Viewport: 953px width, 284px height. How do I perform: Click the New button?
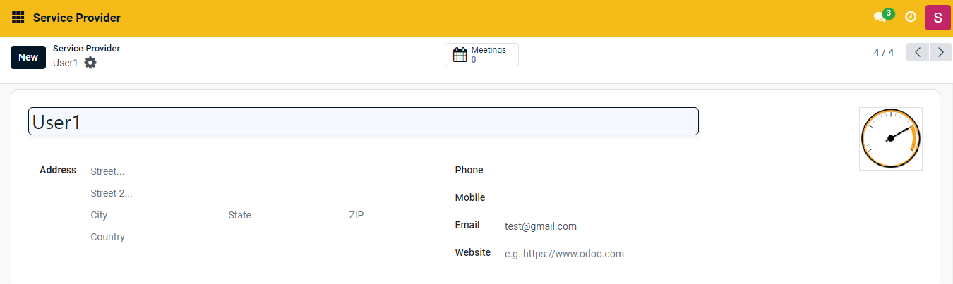coord(28,57)
